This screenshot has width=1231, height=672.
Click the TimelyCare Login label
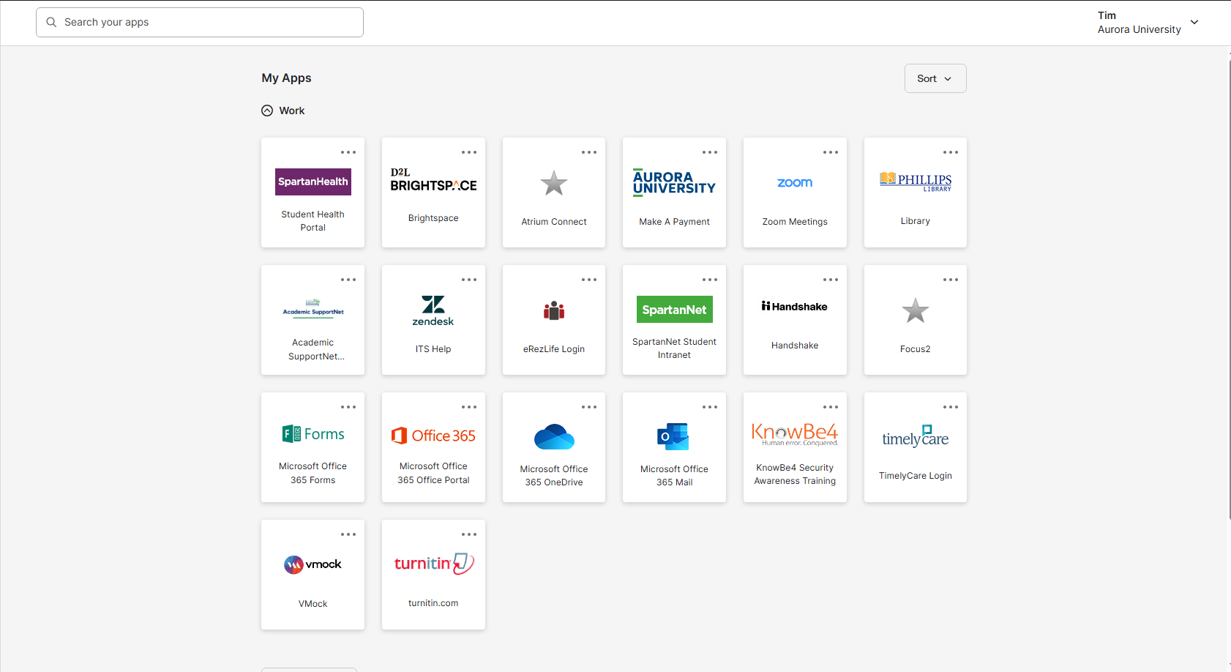click(916, 476)
